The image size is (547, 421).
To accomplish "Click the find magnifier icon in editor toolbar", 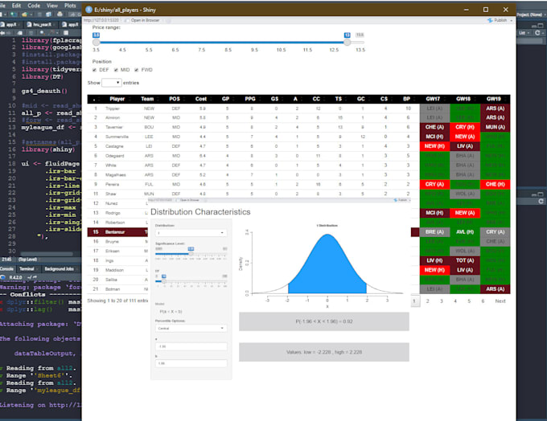I will coord(42,32).
